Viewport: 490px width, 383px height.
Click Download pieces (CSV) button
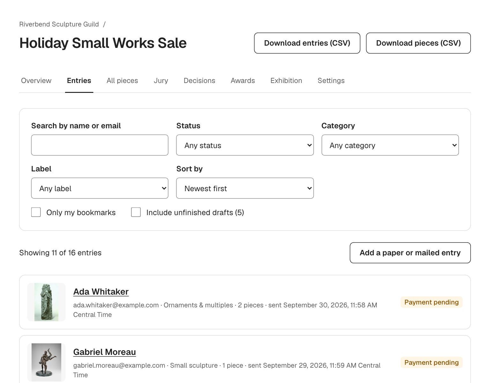click(418, 43)
